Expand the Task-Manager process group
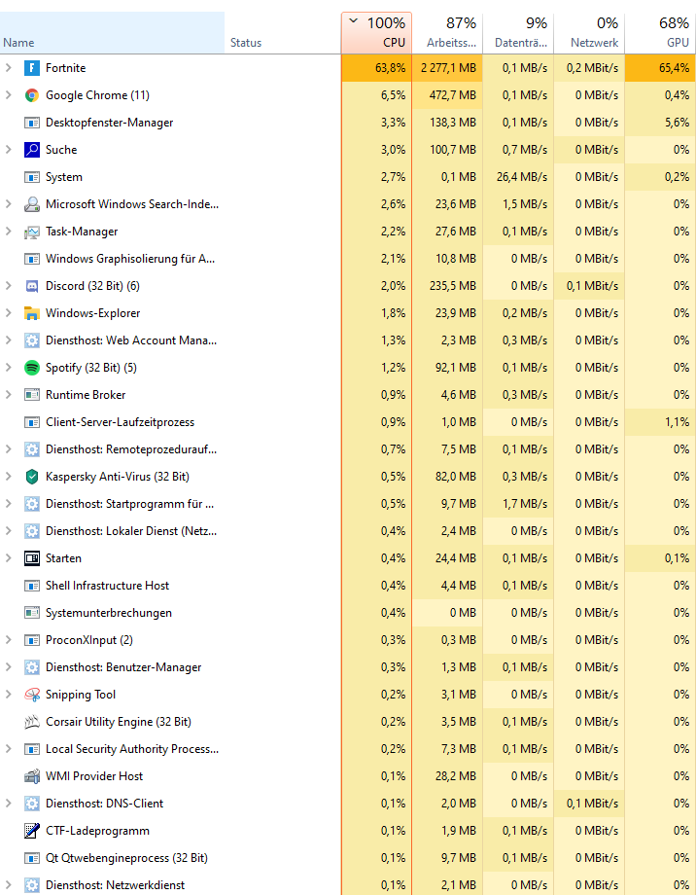The width and height of the screenshot is (696, 895). click(x=9, y=232)
